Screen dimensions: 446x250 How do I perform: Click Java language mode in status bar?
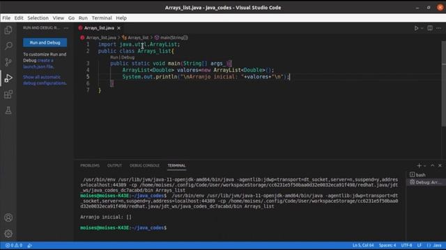click(x=437, y=245)
